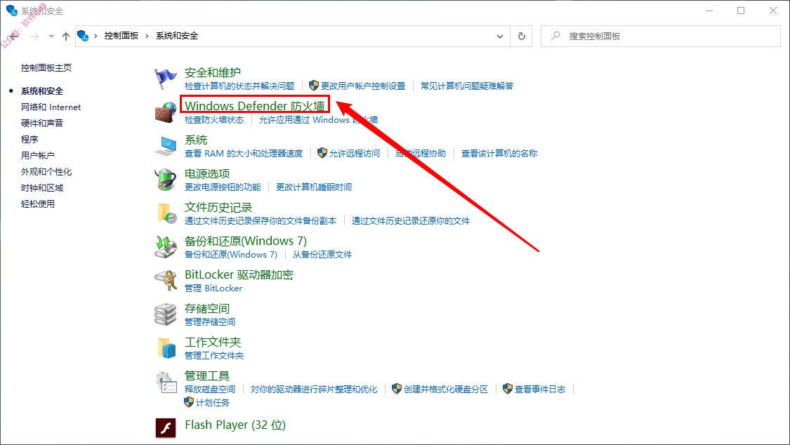Open BitLocker 驱动器加密 heading
The image size is (790, 445).
pyautogui.click(x=239, y=275)
